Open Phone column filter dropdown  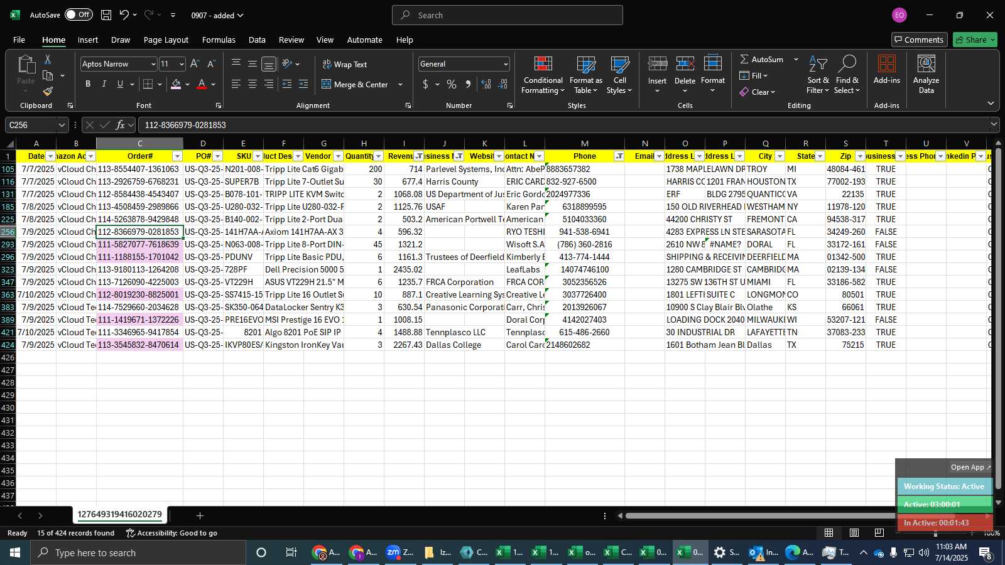tap(619, 156)
